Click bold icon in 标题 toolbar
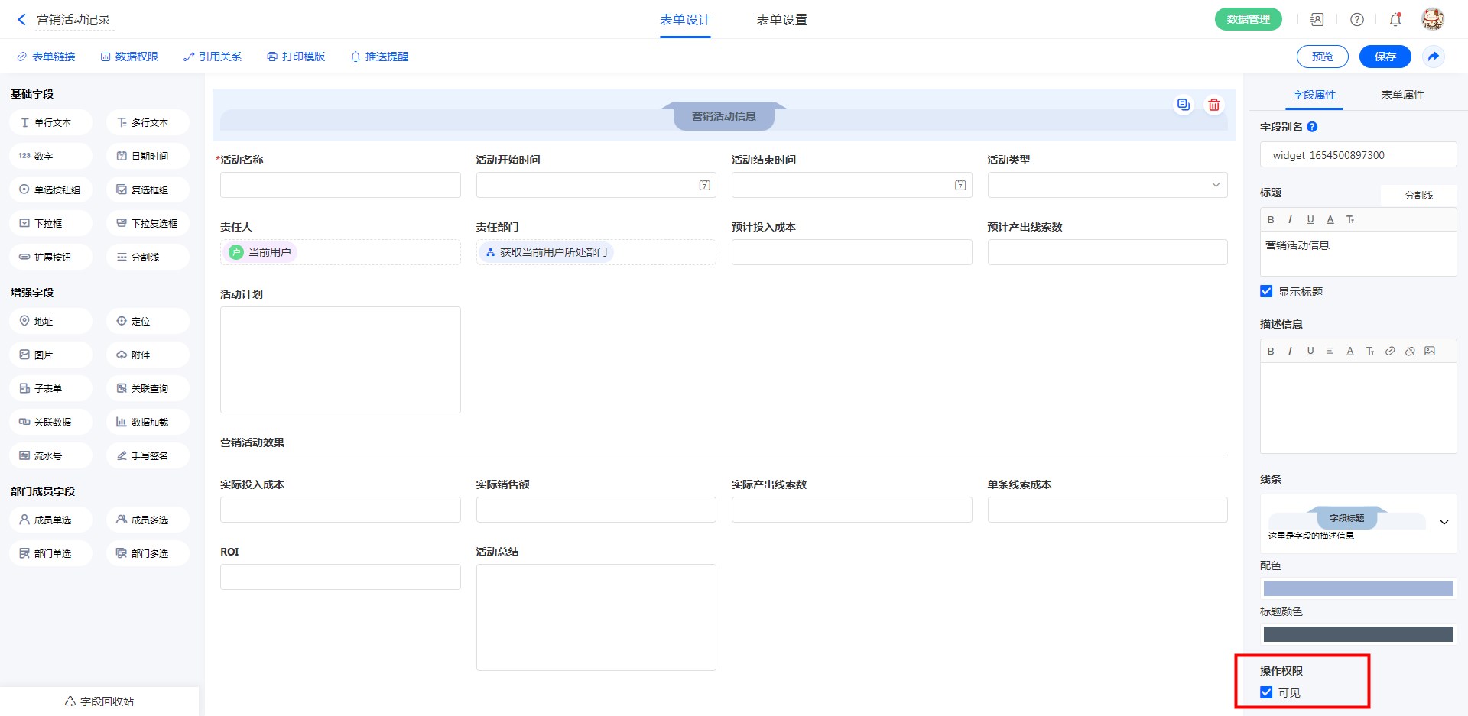This screenshot has height=716, width=1468. coord(1271,220)
